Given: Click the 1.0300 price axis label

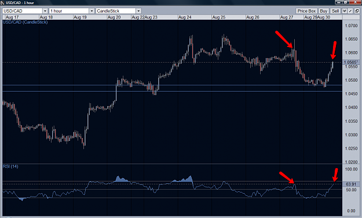Looking at the screenshot, I should coord(351,135).
